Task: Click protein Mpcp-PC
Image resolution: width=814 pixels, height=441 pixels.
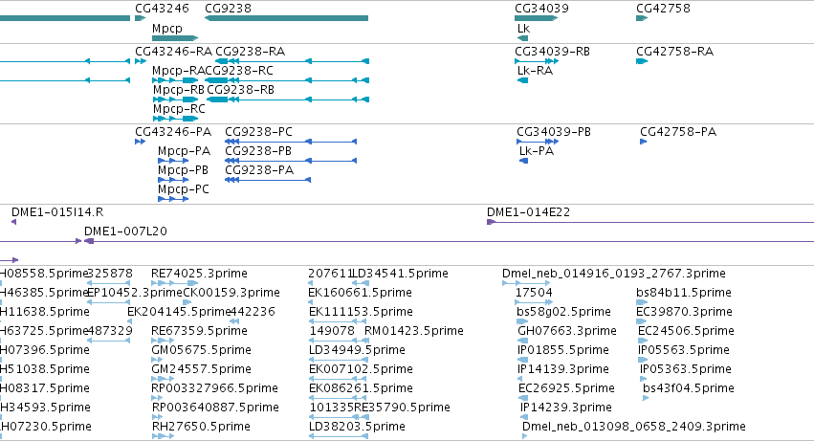Action: (184, 189)
